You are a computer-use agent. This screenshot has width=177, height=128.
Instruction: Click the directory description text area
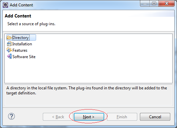(88, 95)
